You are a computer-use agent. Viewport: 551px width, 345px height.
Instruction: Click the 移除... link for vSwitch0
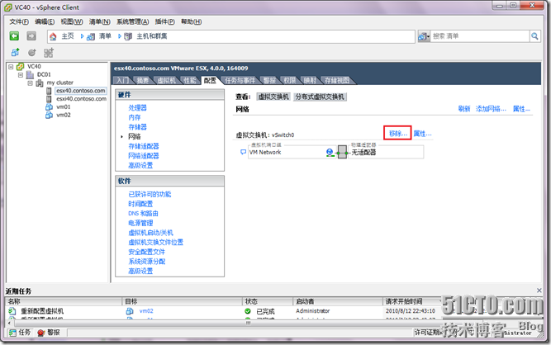pos(398,134)
